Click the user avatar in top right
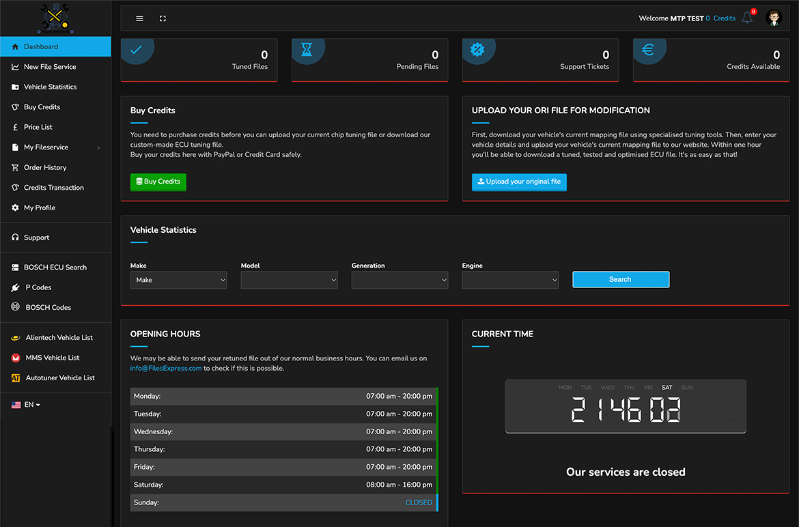Screen dimensions: 799x527 [x=774, y=18]
